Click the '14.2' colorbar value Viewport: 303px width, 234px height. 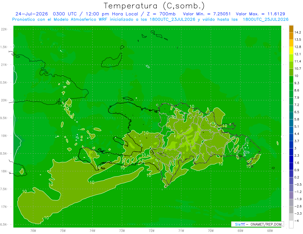298,32
